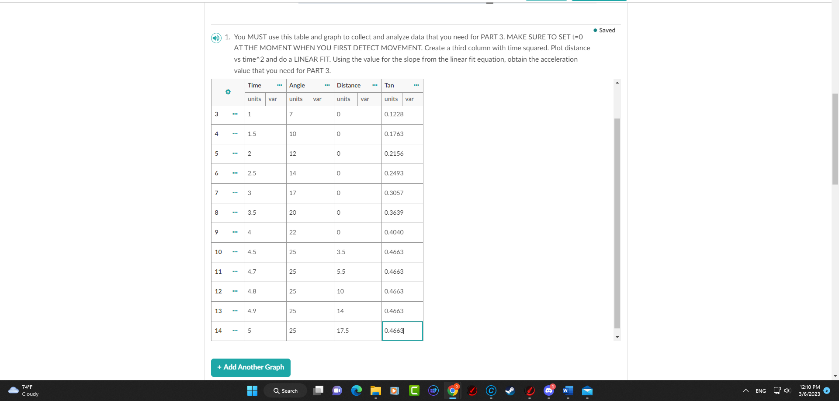The image size is (839, 401).
Task: Open row 10 options menu
Action: [x=235, y=252]
